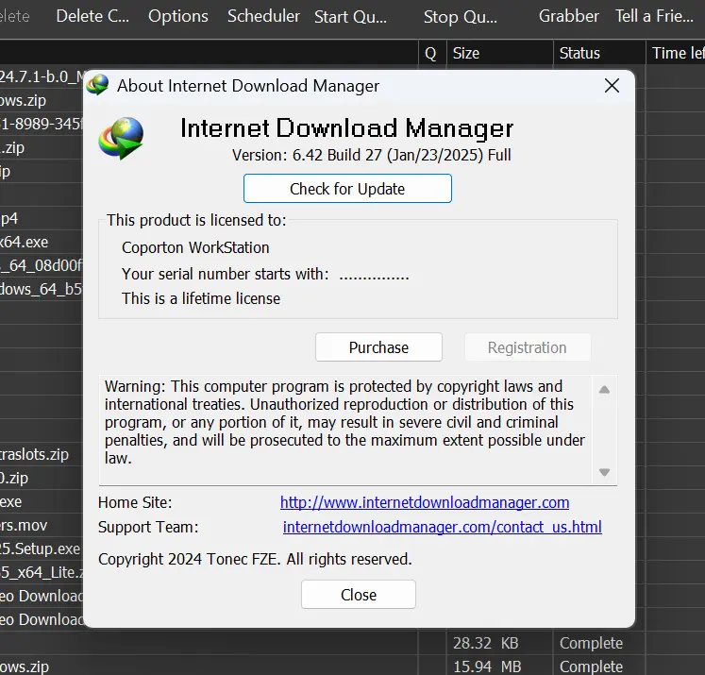Click Delete Completed toolbar item
This screenshot has height=675, width=705.
click(92, 16)
